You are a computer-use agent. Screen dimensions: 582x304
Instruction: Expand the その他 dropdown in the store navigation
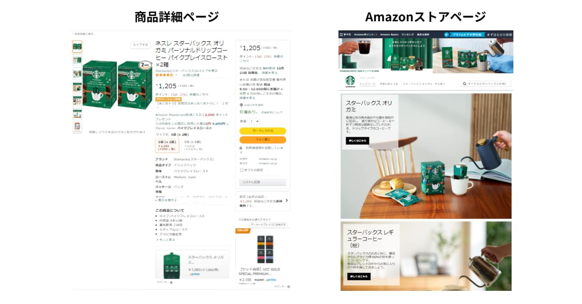pyautogui.click(x=440, y=84)
